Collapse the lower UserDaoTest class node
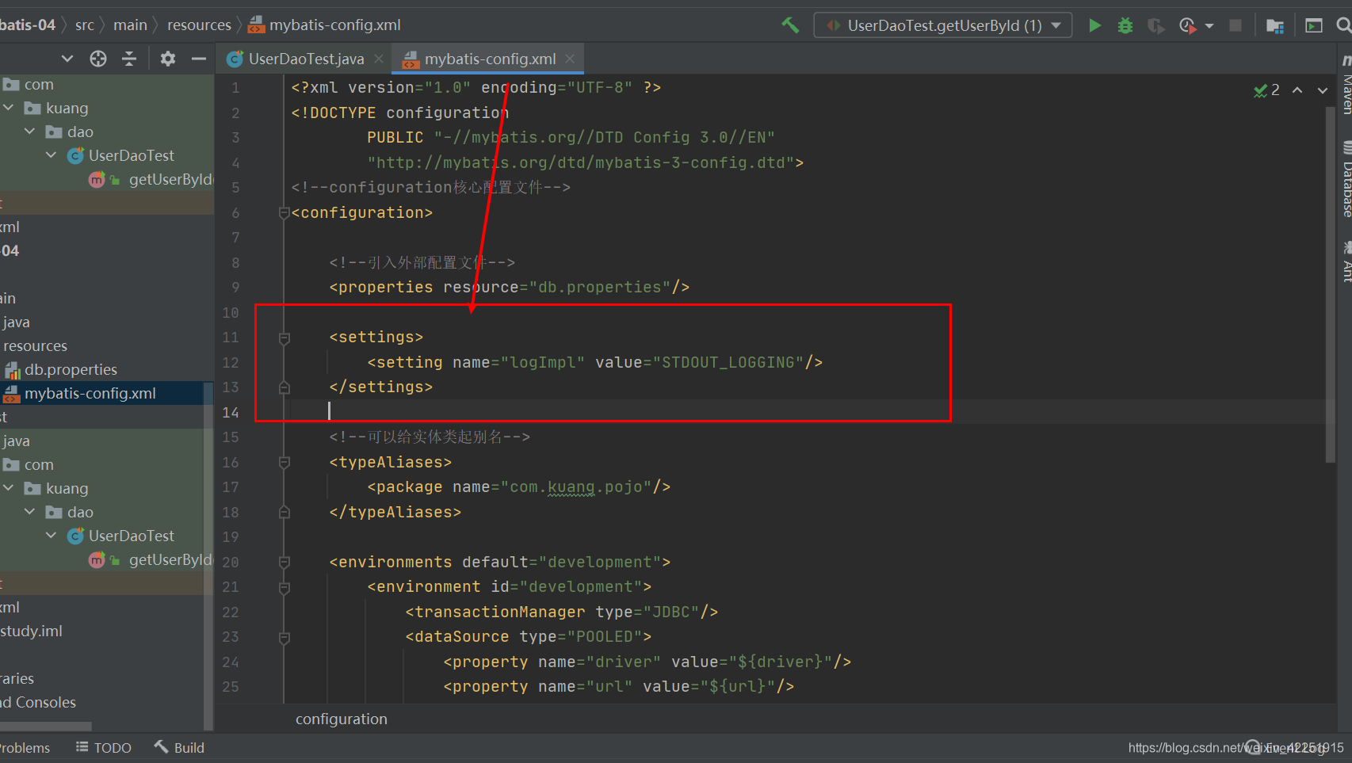The image size is (1352, 763). (52, 536)
